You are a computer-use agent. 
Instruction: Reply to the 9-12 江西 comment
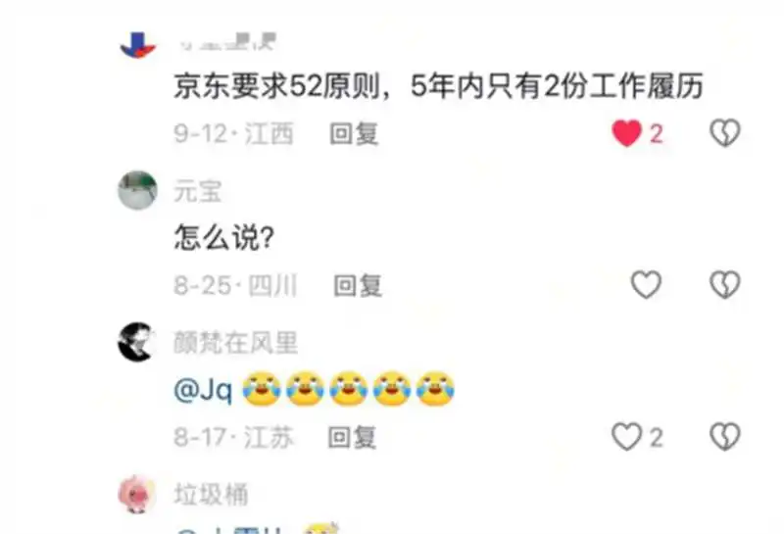coord(354,134)
